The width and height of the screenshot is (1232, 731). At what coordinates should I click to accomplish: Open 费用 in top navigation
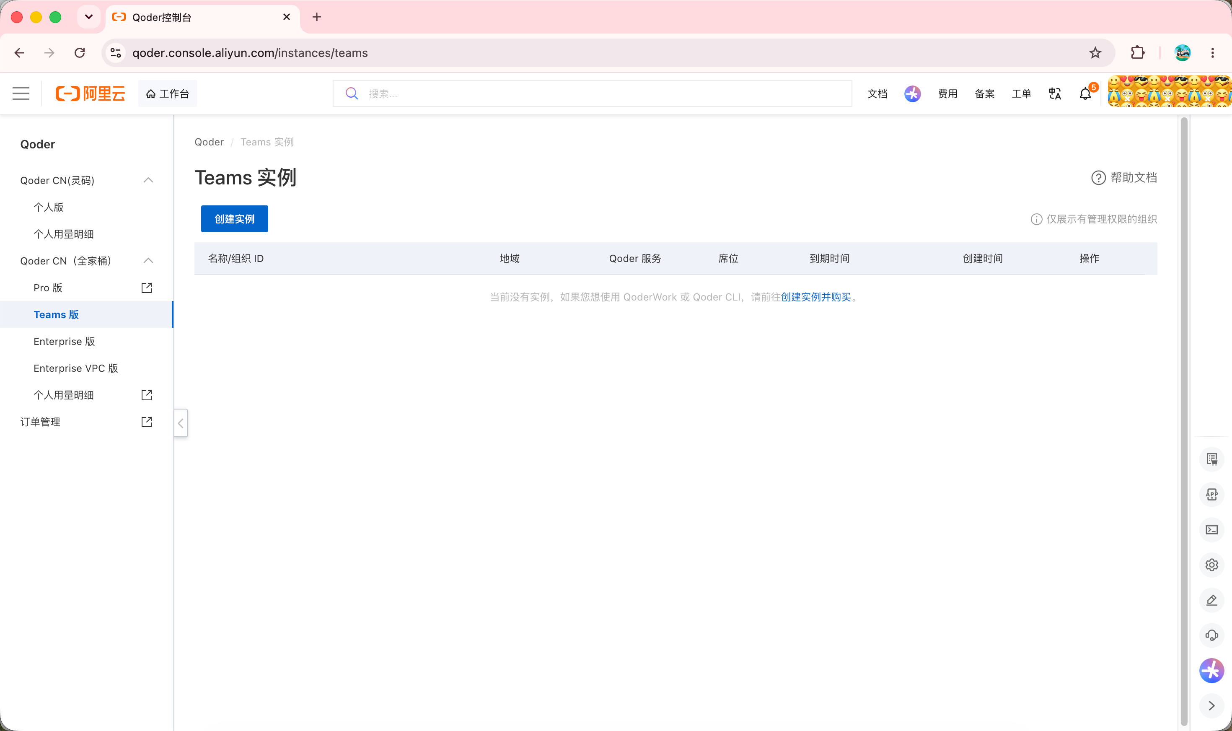pyautogui.click(x=947, y=93)
